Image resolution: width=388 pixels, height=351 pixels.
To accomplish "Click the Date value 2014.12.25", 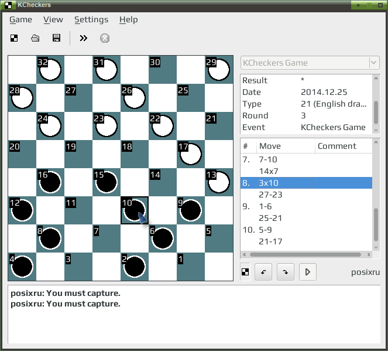I will [324, 92].
